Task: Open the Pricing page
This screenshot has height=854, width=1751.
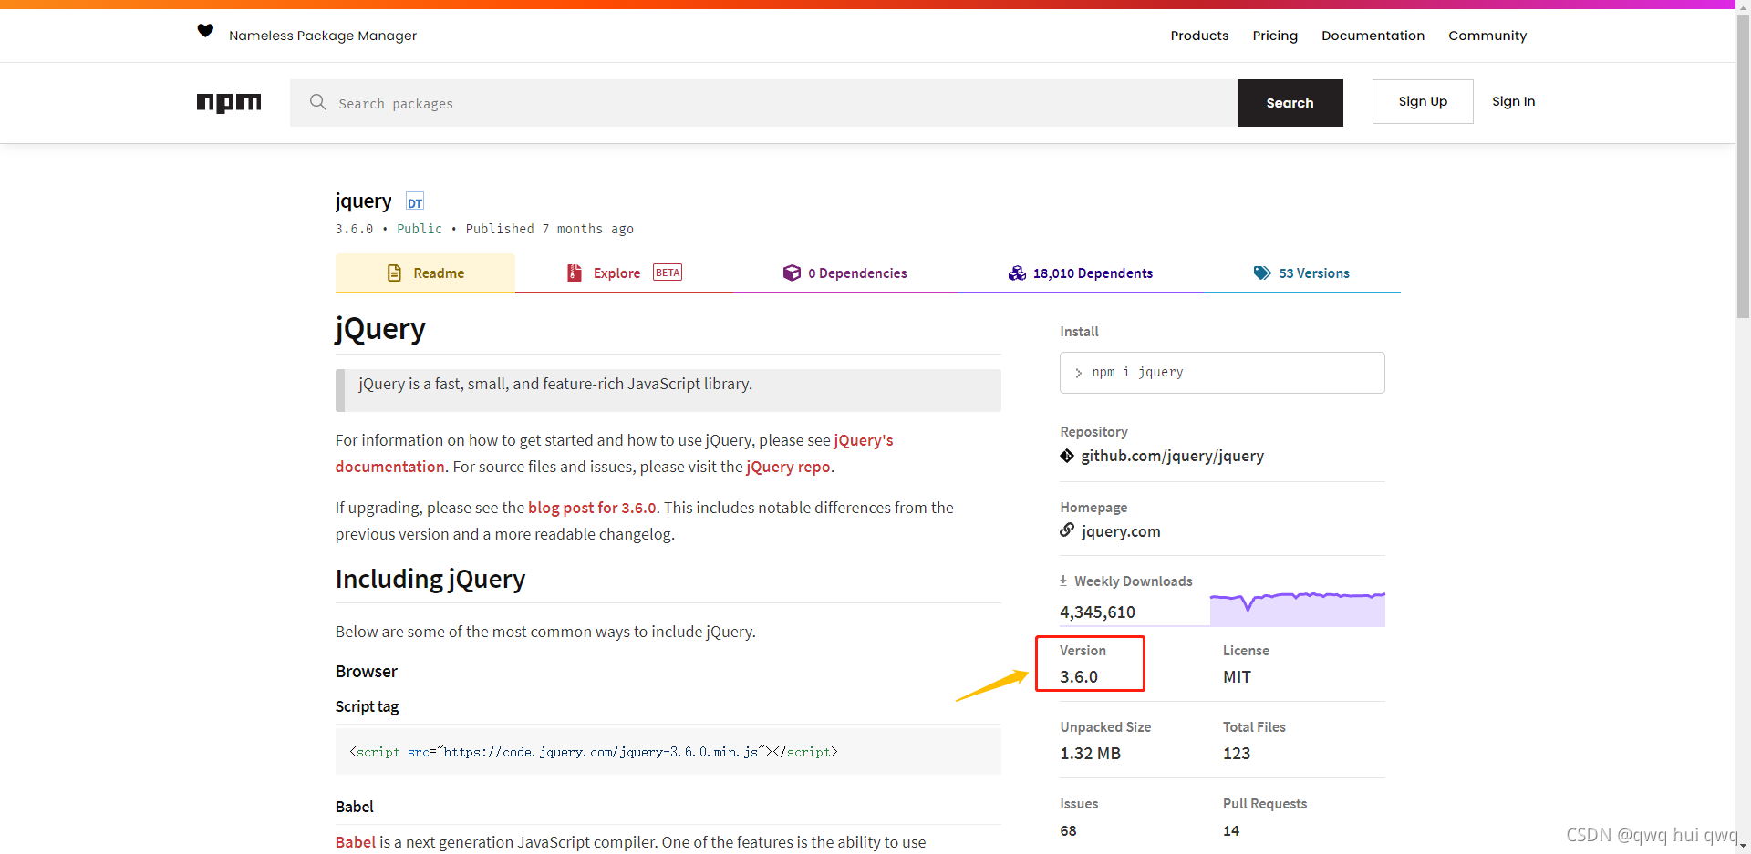Action: [x=1275, y=36]
